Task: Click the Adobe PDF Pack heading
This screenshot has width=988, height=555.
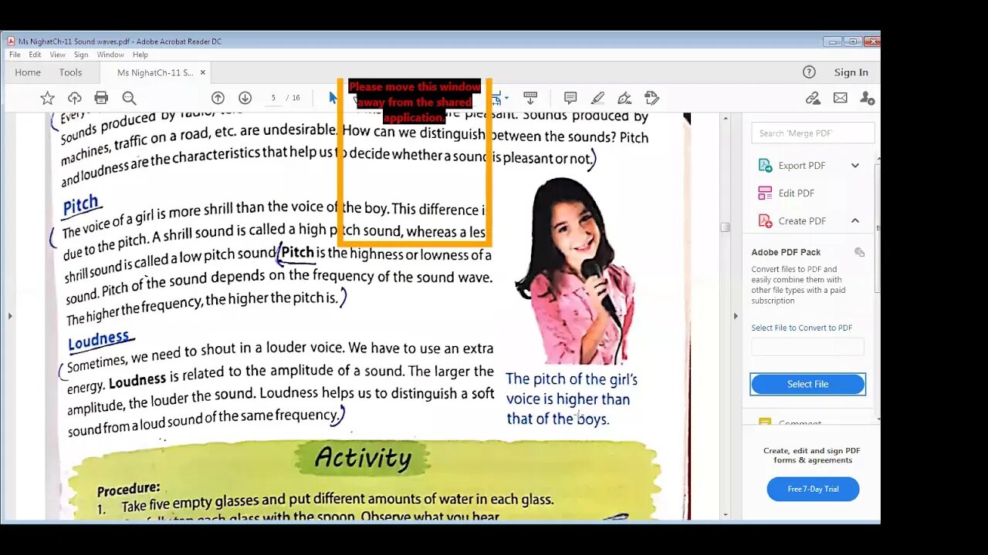Action: point(786,252)
